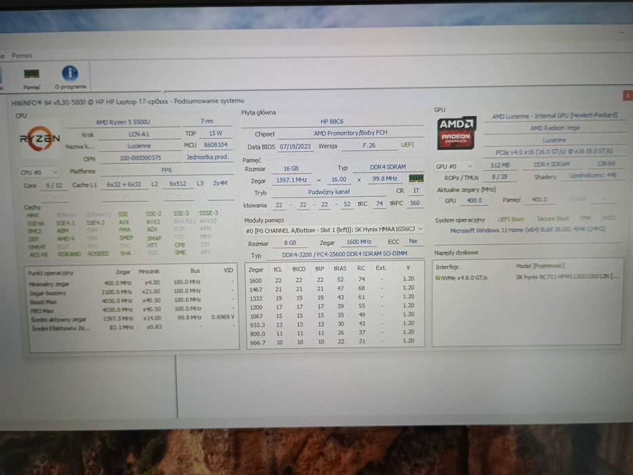Click the AES-NI feature label

pos(39,254)
